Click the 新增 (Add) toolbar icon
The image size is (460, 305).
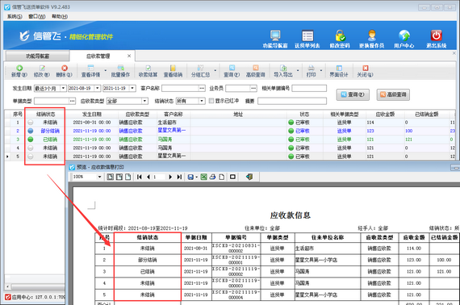point(19,68)
